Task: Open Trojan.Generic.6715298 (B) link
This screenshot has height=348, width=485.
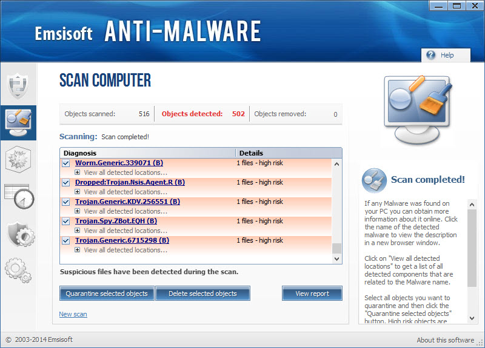Action: (122, 240)
